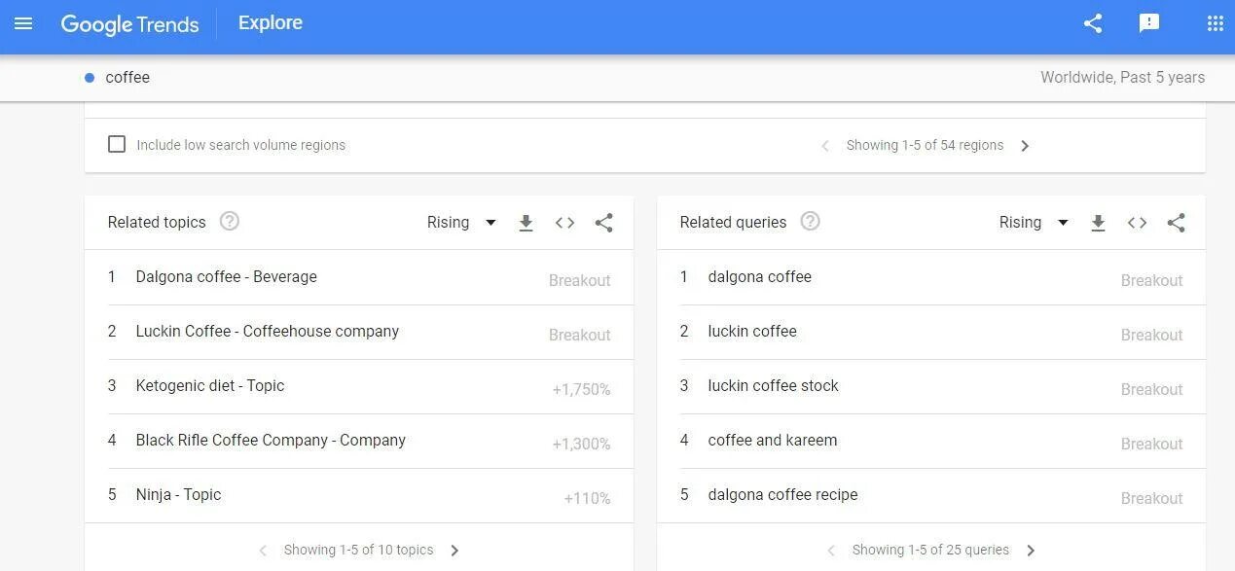Click the Google Trends logo

[129, 24]
